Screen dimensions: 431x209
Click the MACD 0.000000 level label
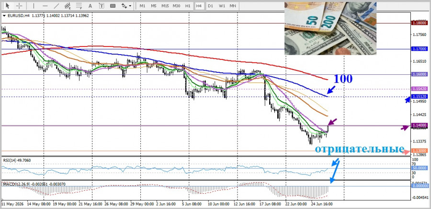click(x=420, y=186)
